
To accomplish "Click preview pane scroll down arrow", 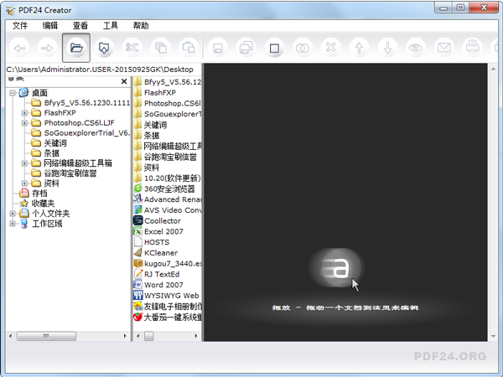I will click(x=493, y=336).
